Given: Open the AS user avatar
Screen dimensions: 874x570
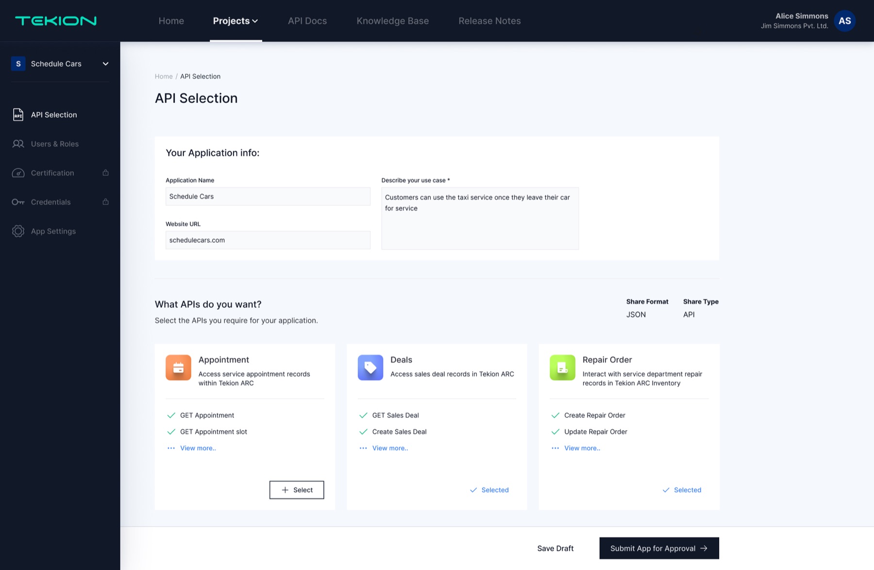Looking at the screenshot, I should coord(844,21).
